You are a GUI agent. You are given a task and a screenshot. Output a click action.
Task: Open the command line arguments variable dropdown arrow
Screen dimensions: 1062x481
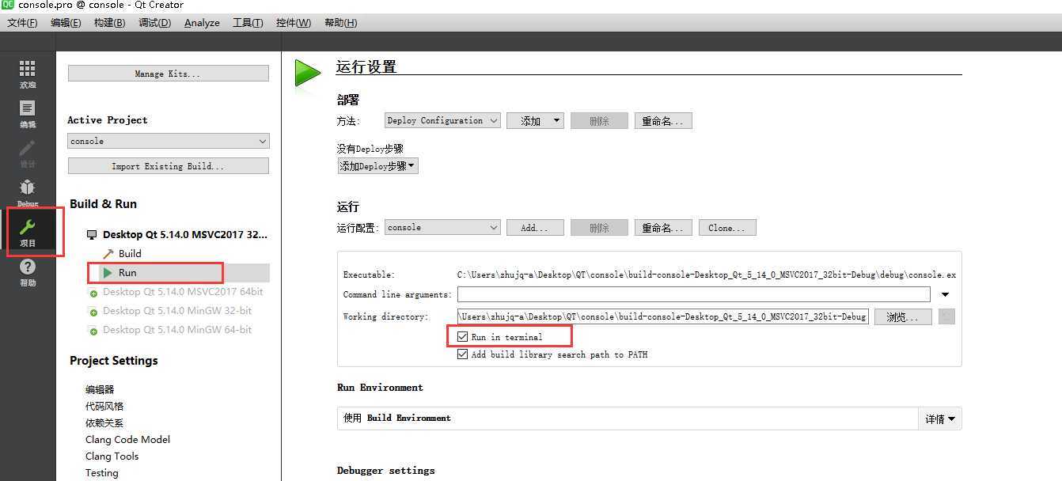(x=946, y=294)
